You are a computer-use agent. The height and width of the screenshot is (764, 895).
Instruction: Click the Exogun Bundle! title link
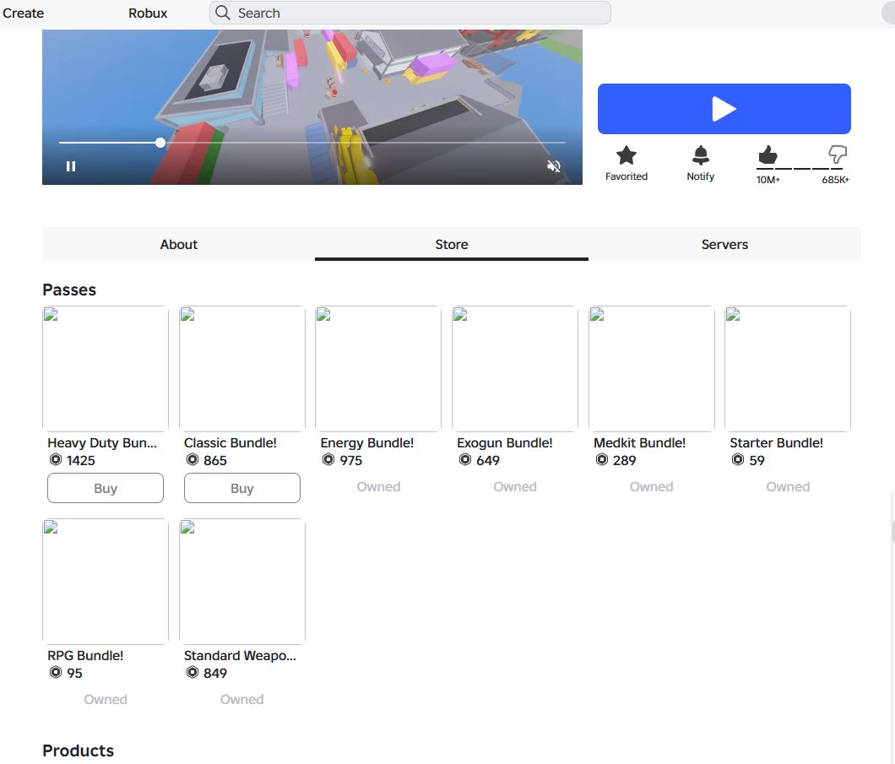tap(505, 442)
